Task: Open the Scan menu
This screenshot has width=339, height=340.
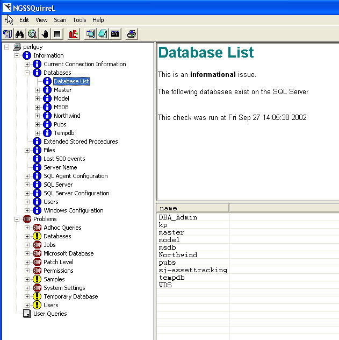Action: coord(60,20)
